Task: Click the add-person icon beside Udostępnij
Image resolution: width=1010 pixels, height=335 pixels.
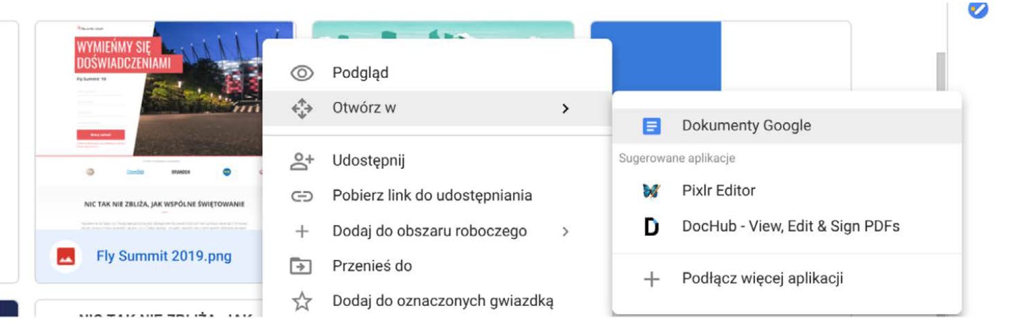Action: click(x=302, y=161)
